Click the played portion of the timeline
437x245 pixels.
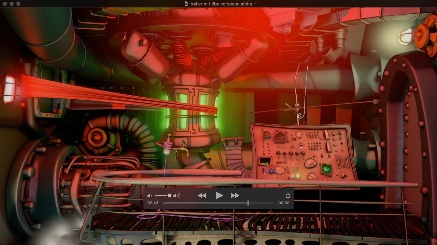coord(205,203)
